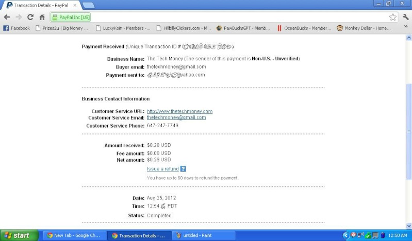Expand hidden system tray icons arrow
The width and height of the screenshot is (412, 241).
point(346,235)
